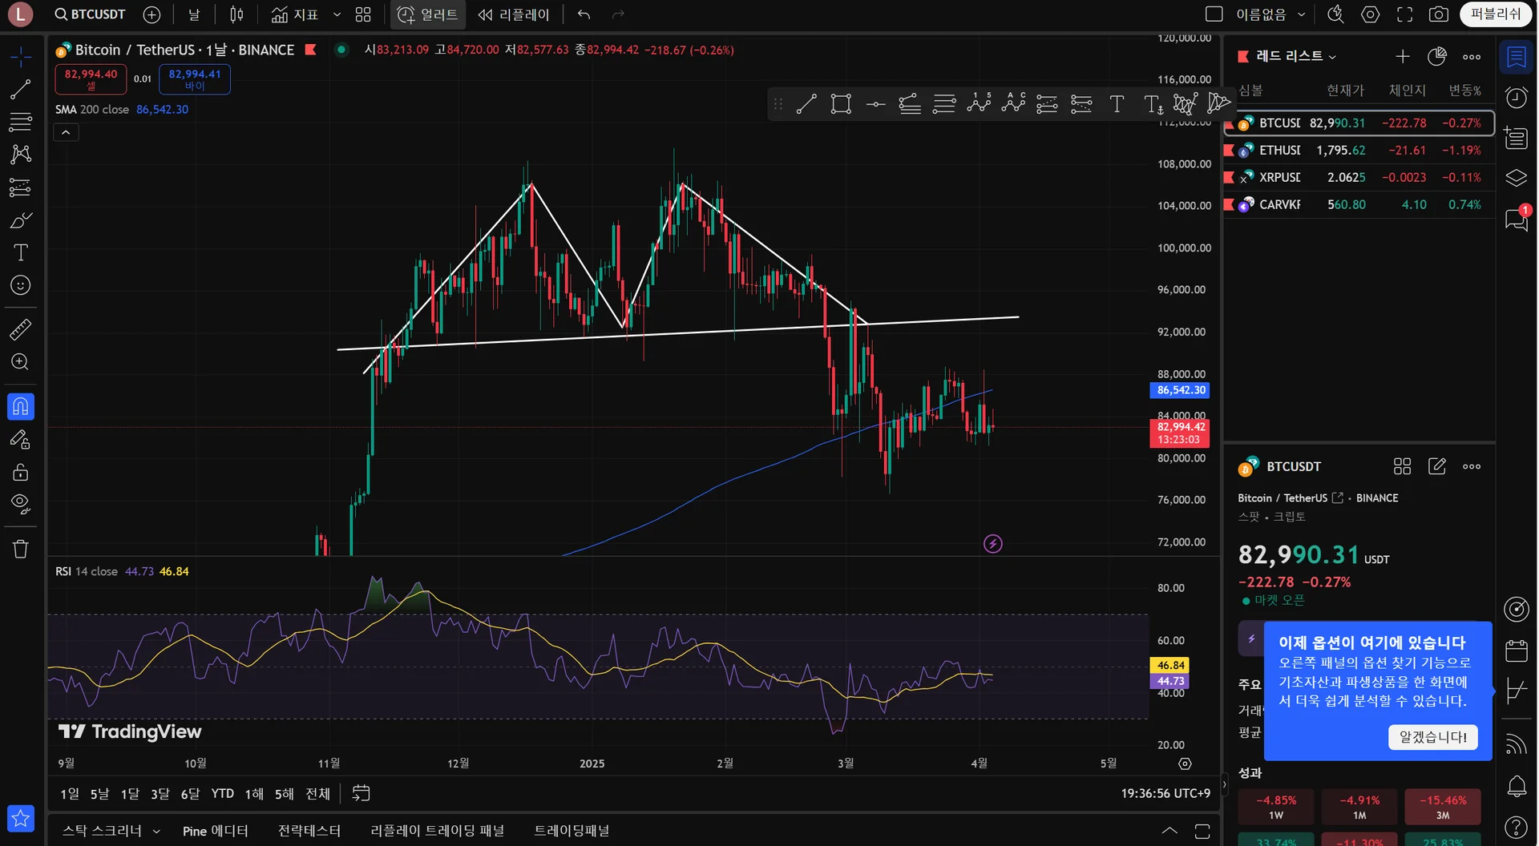Expand the 스탁 스크리너 dropdown arrow
Image resolution: width=1539 pixels, height=846 pixels.
[156, 832]
